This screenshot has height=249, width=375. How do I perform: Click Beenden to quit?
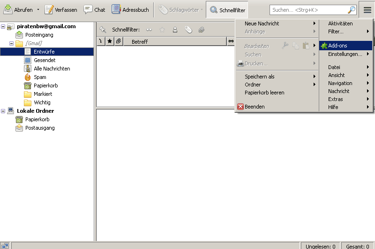pyautogui.click(x=277, y=107)
